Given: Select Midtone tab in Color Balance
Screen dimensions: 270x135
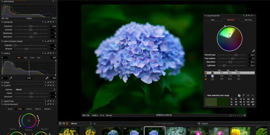Looking at the screenshot, I should (x=38, y=109).
